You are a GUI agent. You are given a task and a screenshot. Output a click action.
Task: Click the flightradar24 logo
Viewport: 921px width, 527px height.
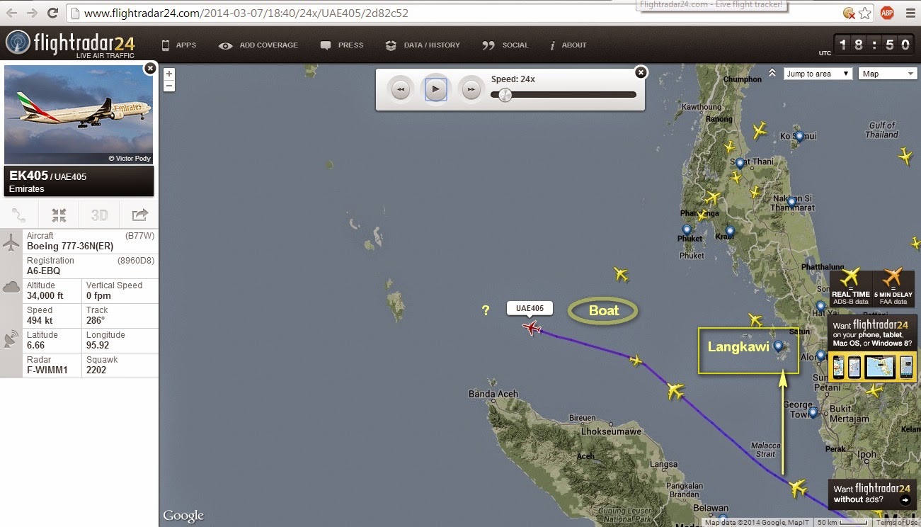(x=70, y=44)
